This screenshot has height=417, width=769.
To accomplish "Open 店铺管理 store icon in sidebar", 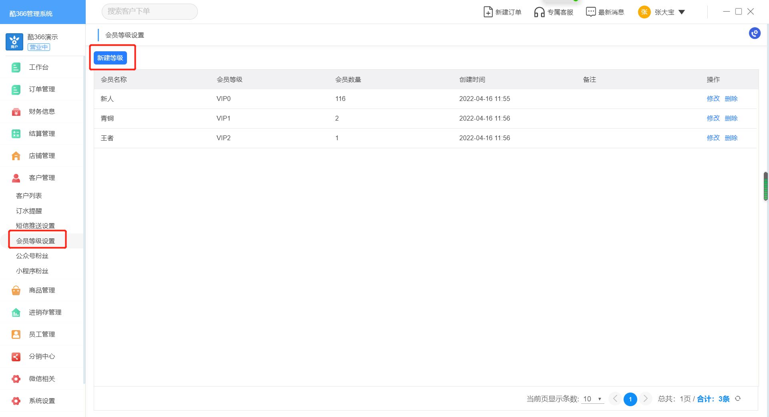I will tap(16, 156).
